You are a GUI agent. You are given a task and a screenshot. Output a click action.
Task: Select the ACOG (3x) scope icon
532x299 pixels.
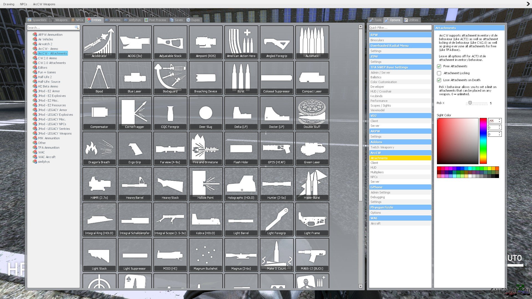pos(135,42)
